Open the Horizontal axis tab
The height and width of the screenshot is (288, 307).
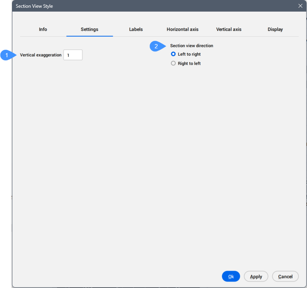tap(182, 29)
